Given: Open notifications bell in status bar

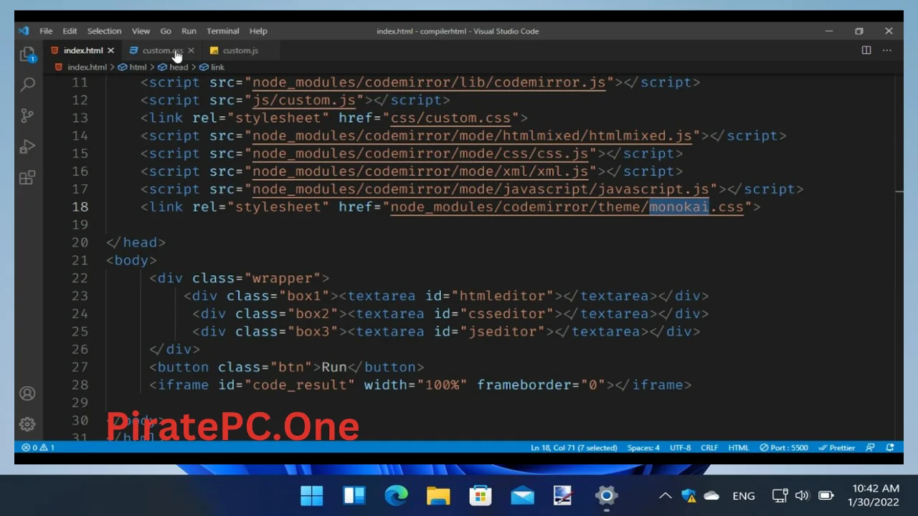Looking at the screenshot, I should [890, 447].
